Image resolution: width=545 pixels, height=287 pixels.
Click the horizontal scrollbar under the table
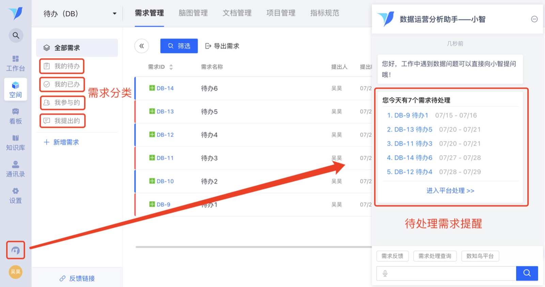click(253, 247)
